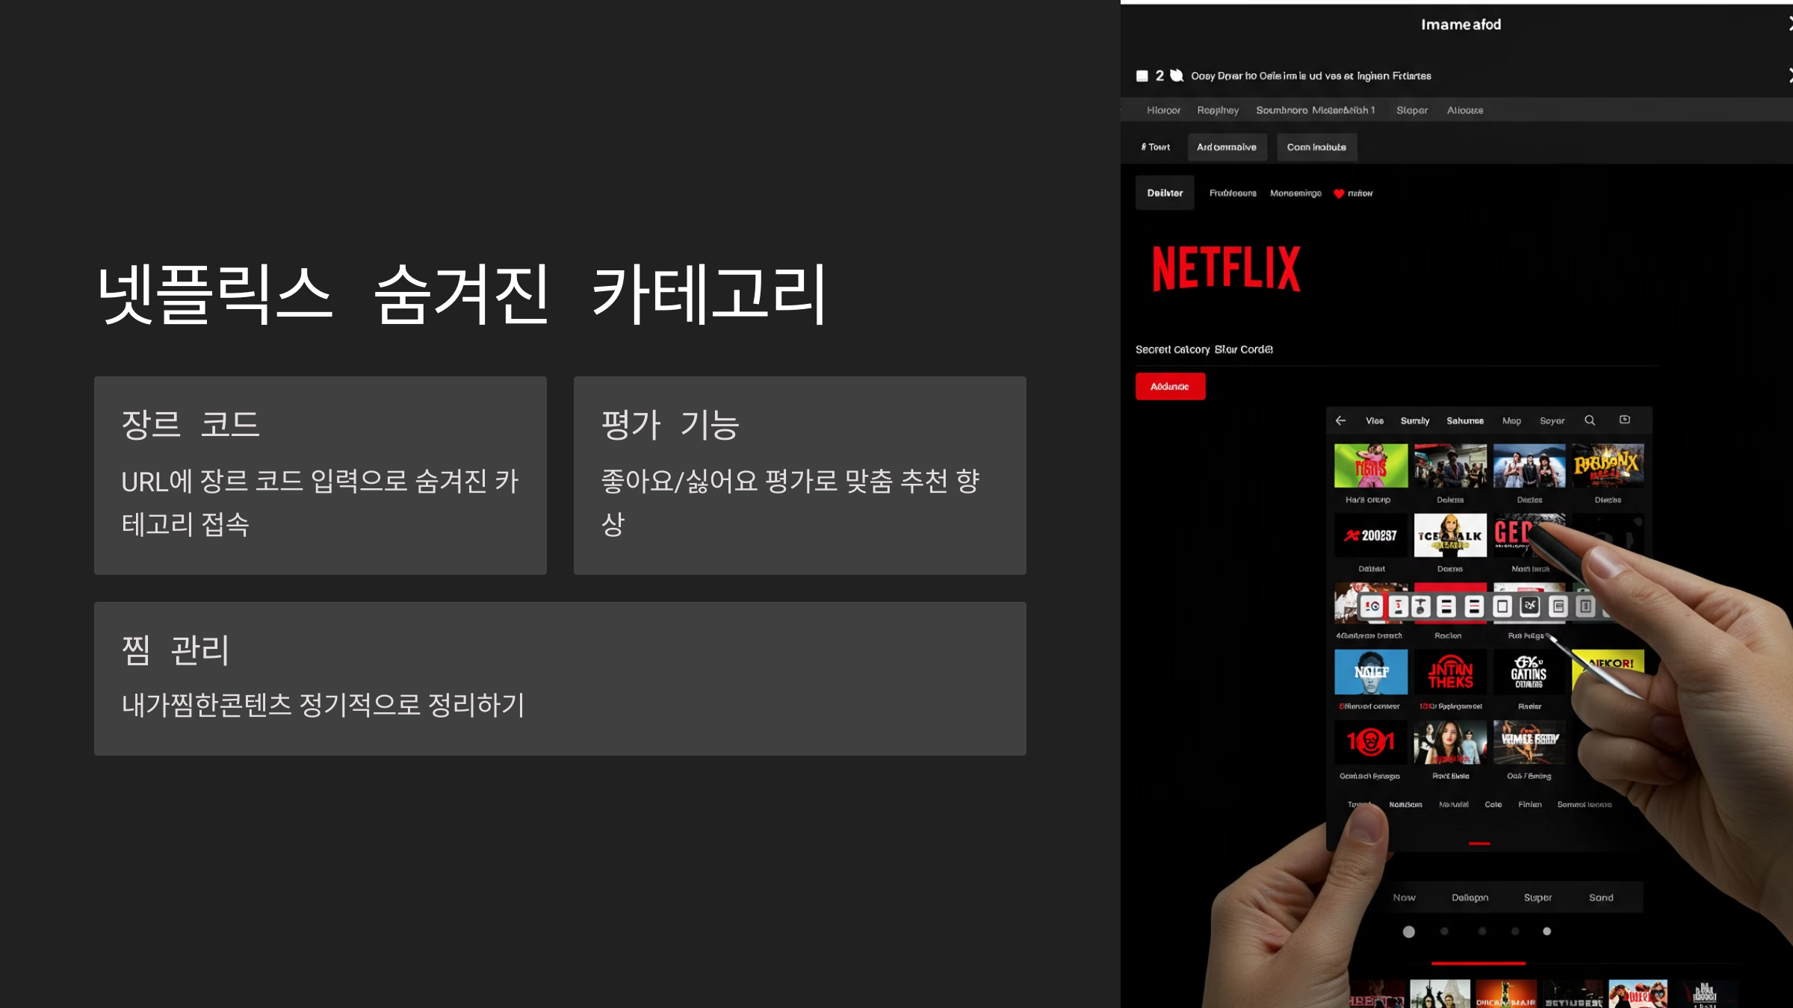The width and height of the screenshot is (1793, 1008).
Task: Click the cast screen icon beside search
Action: [x=1625, y=420]
